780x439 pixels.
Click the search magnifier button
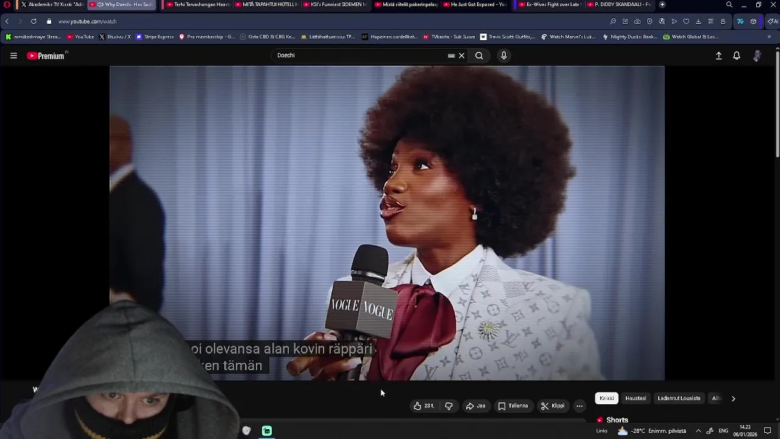point(479,55)
